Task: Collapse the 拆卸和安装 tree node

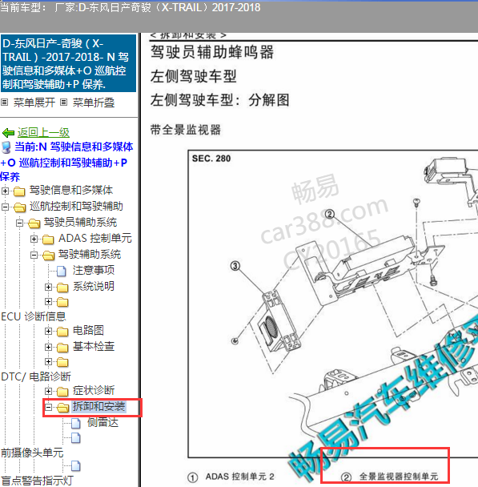Action: click(48, 407)
